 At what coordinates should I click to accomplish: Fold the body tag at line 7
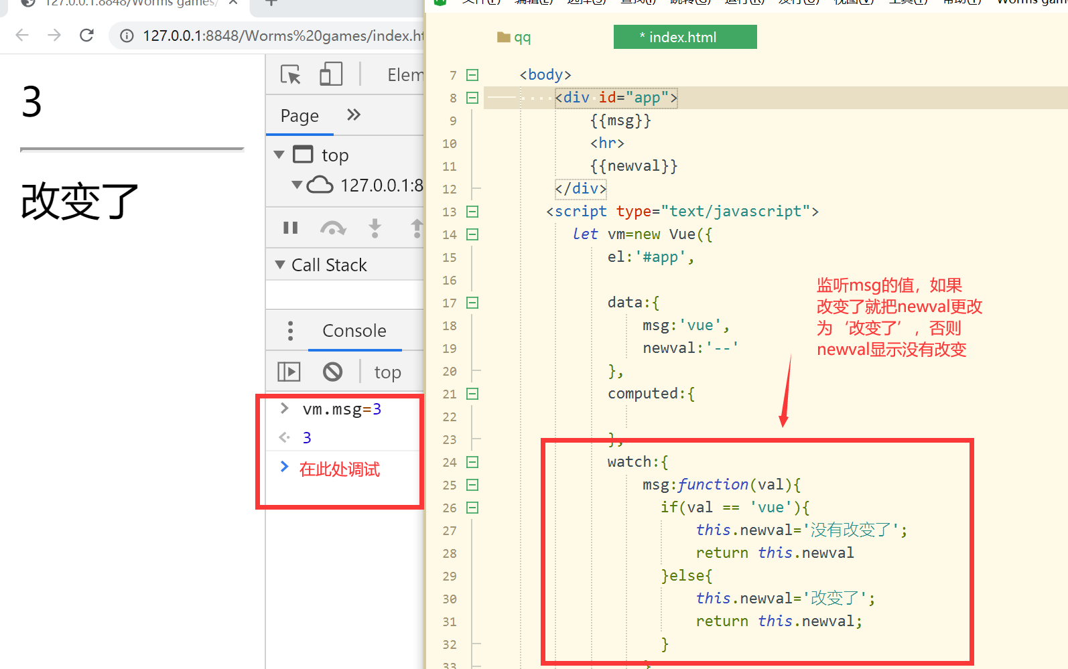tap(472, 75)
